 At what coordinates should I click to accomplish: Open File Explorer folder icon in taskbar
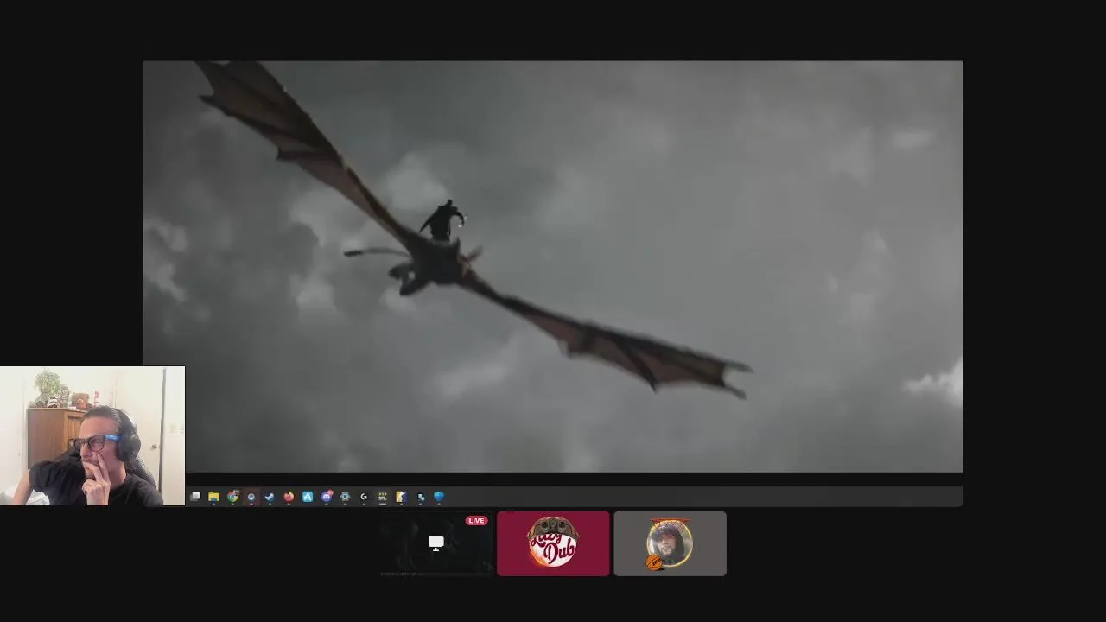[213, 497]
